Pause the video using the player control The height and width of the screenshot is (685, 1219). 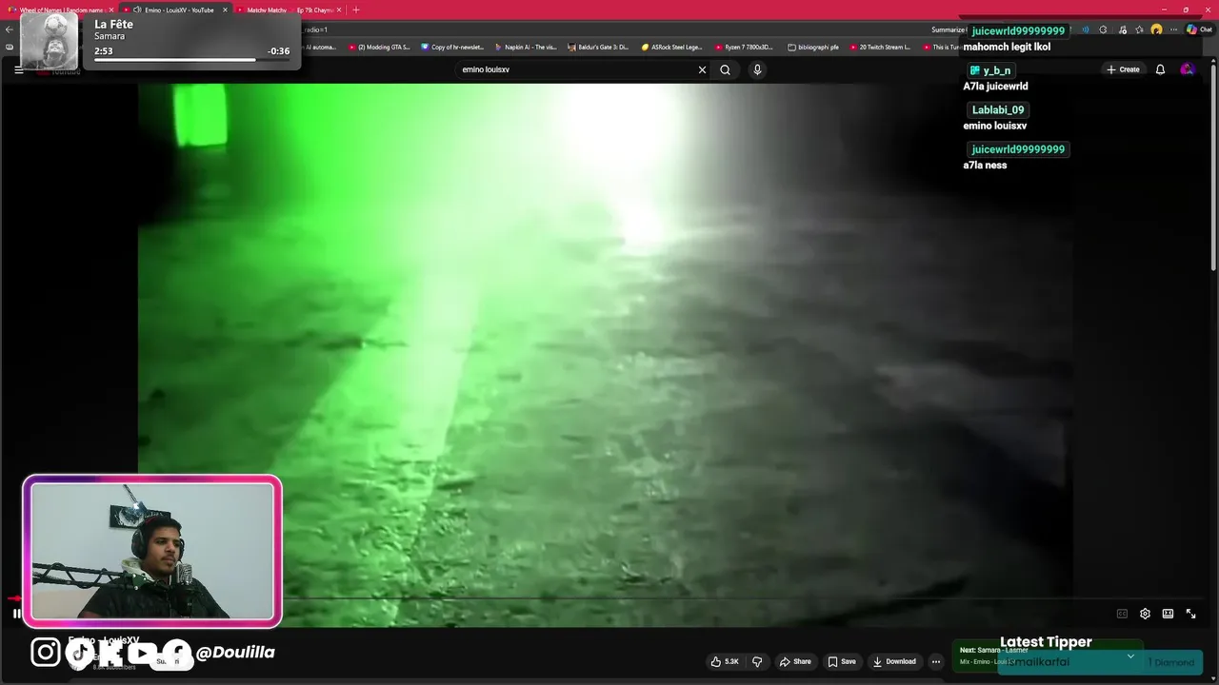(16, 614)
